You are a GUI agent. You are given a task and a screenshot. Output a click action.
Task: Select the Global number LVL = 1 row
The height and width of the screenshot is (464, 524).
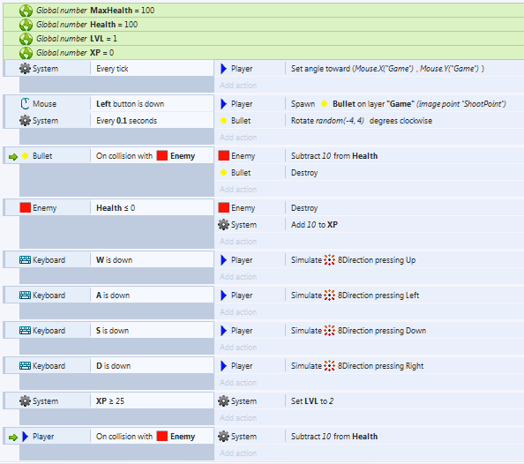(264, 39)
